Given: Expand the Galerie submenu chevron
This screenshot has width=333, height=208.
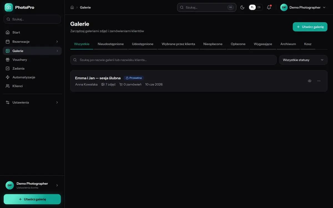Looking at the screenshot, I should pos(57,51).
